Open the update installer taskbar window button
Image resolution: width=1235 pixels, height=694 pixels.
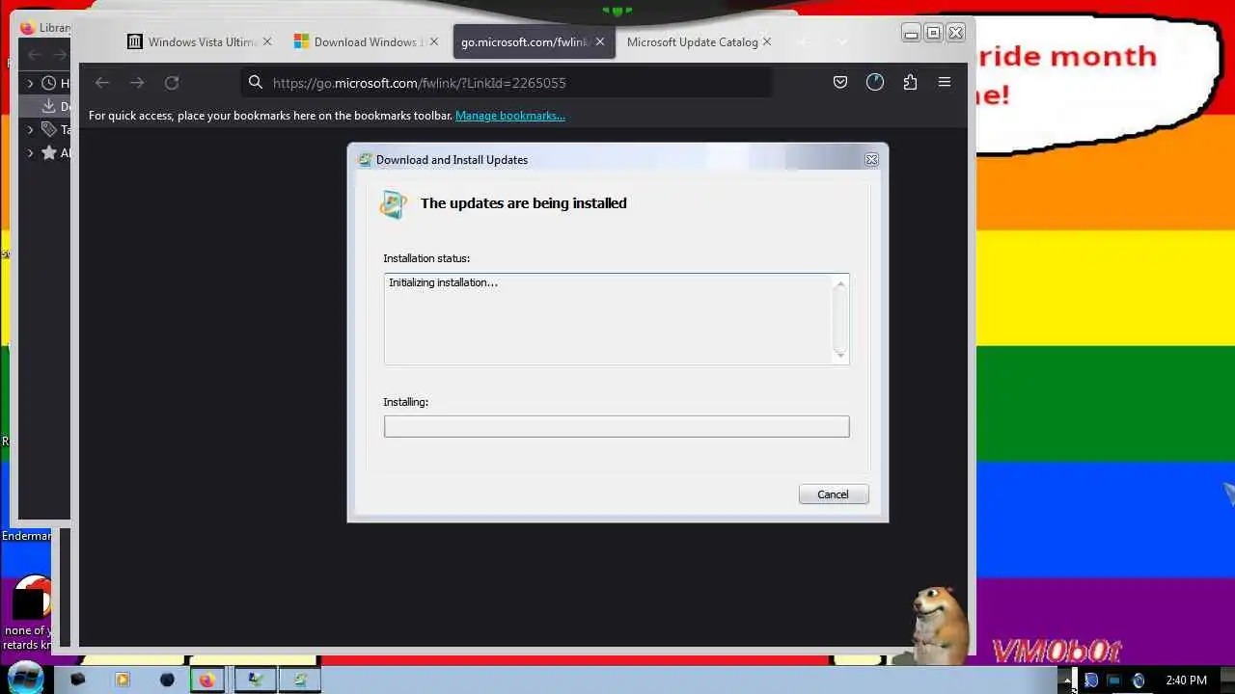300,680
